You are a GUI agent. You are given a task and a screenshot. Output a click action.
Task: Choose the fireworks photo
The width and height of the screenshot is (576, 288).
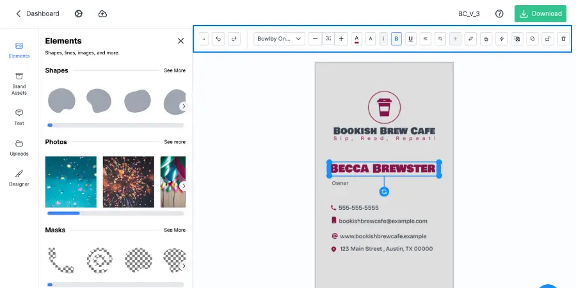[129, 182]
